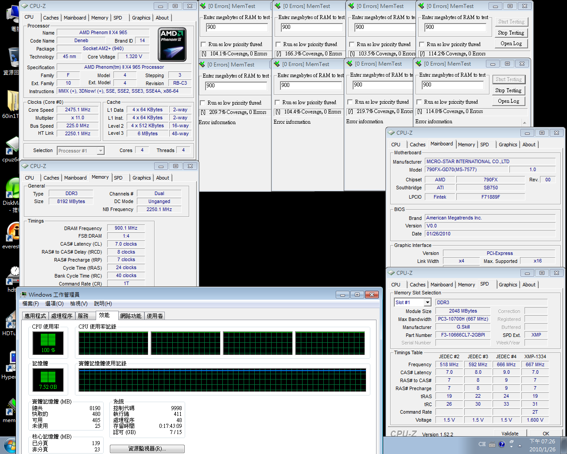Open the Windows Start button
567x454 pixels.
[9, 445]
